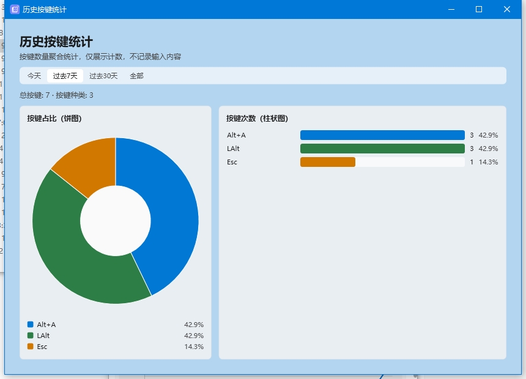Screen dimensions: 526x379
Task: Click the 14.3% value in the Esc bar row
Action: pos(489,162)
